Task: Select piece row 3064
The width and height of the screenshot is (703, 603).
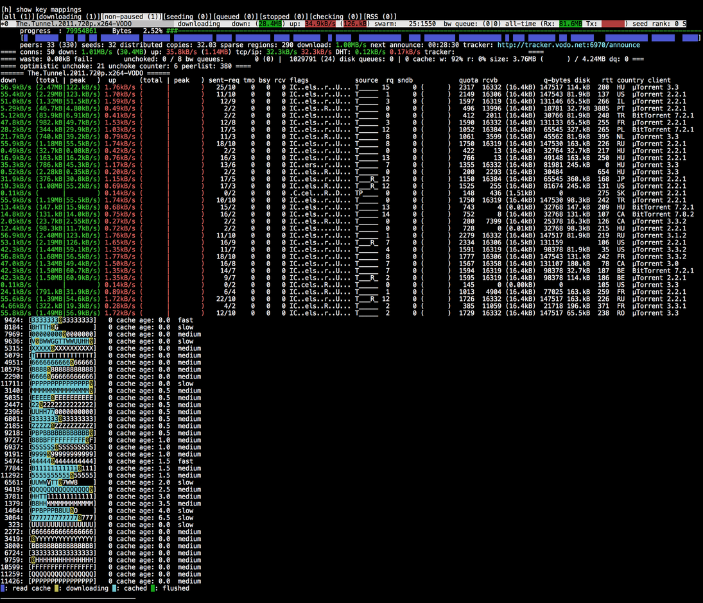Action: 99,518
